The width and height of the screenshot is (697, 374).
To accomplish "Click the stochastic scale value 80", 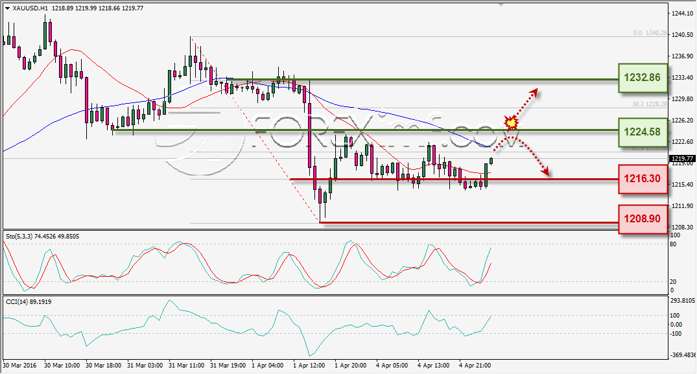I will click(673, 244).
